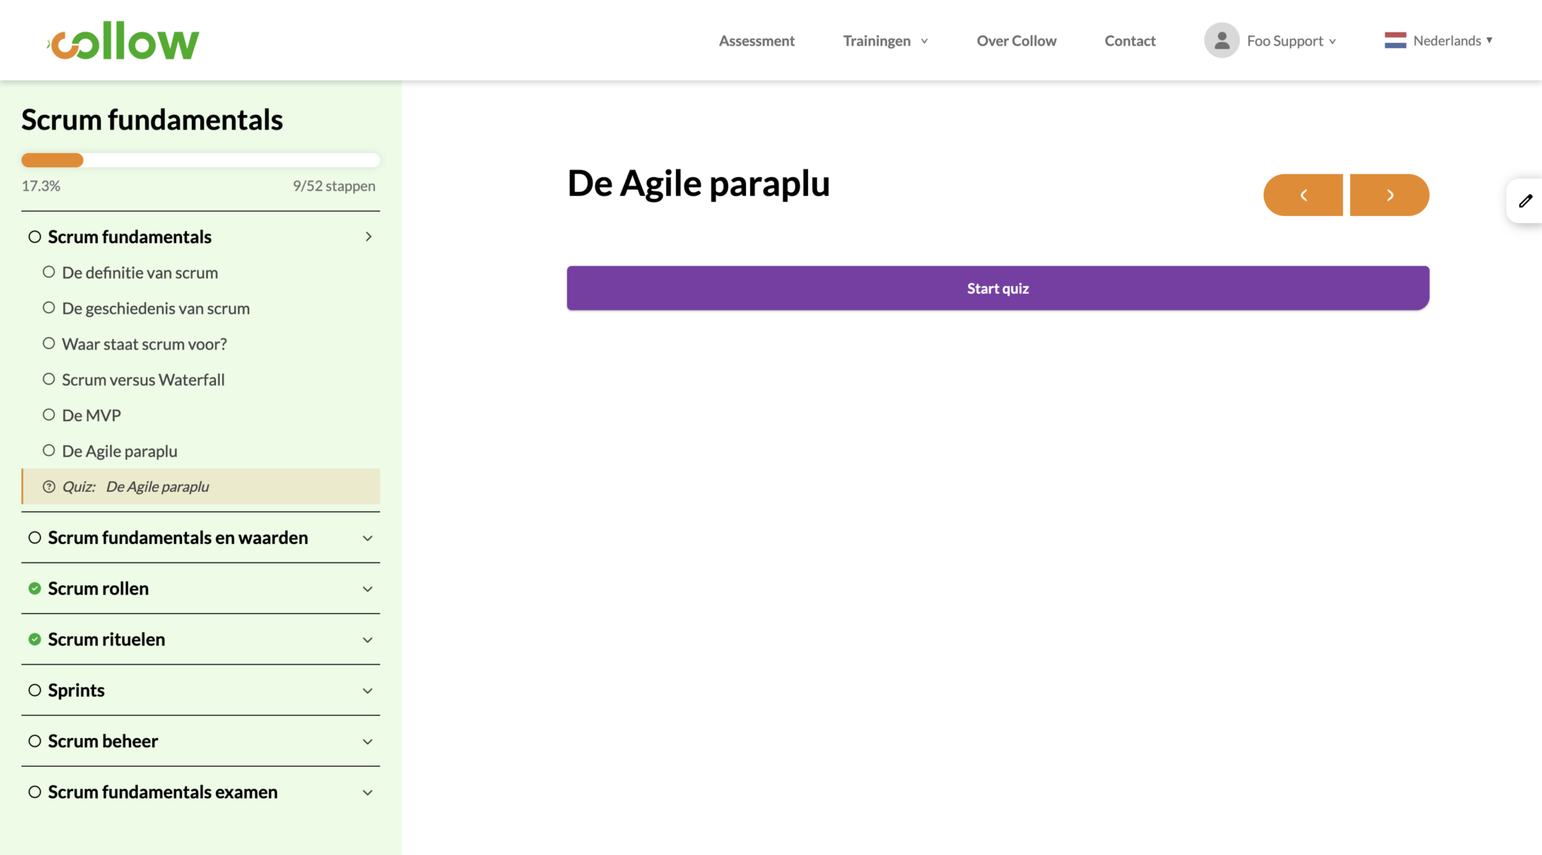Click status circle for De Agile paraplu lesson
The width and height of the screenshot is (1542, 855).
pyautogui.click(x=49, y=450)
